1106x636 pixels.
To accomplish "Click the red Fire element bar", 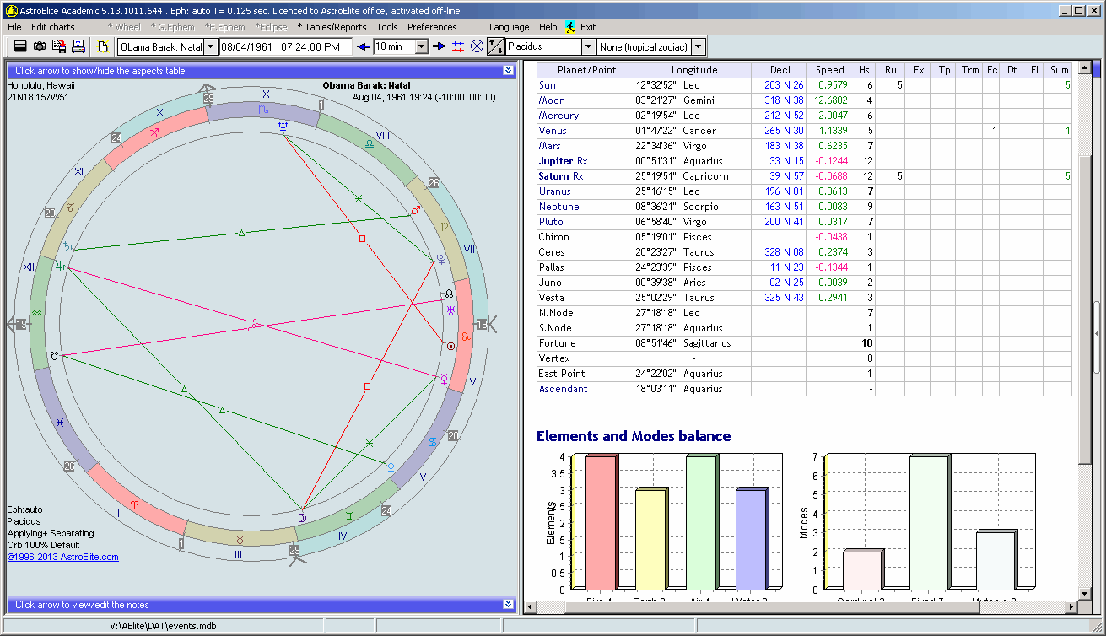I will coord(601,521).
